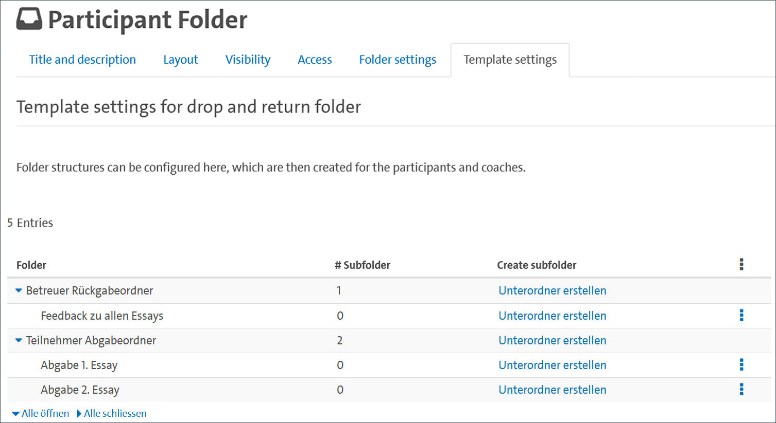Open table column options menu in header
The width and height of the screenshot is (776, 423).
741,265
